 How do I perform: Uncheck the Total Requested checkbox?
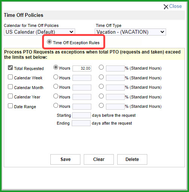10,68
